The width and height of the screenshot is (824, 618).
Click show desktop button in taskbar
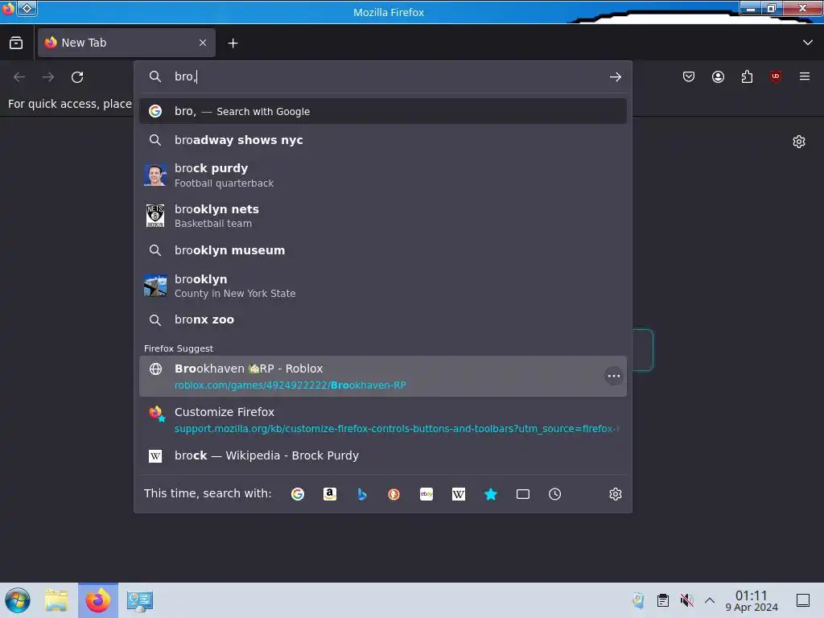coord(803,600)
